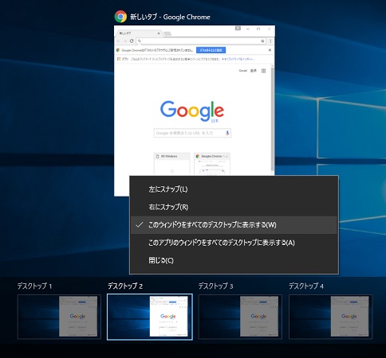Click the search magnifier icon in address bar
This screenshot has width=386, height=358.
pyautogui.click(x=140, y=41)
